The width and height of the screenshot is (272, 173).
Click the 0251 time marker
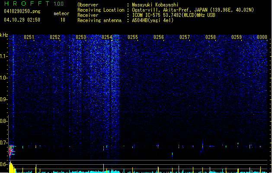pos(29,37)
